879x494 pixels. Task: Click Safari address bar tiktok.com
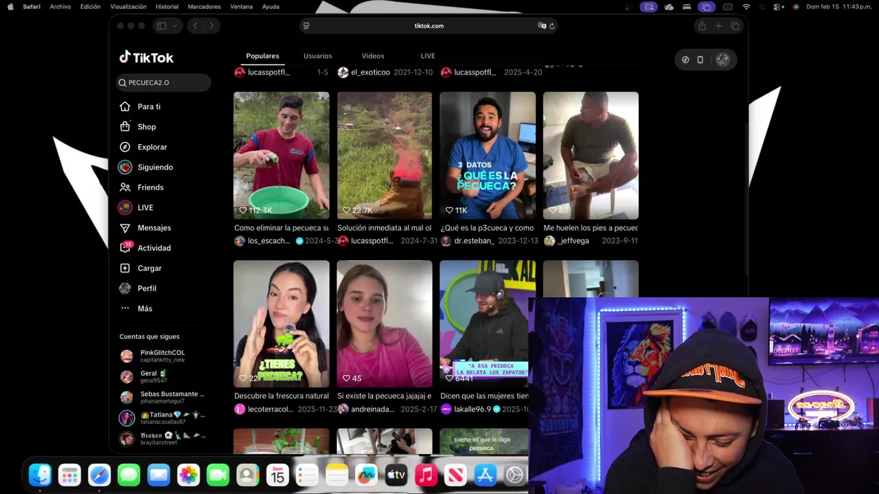(429, 26)
